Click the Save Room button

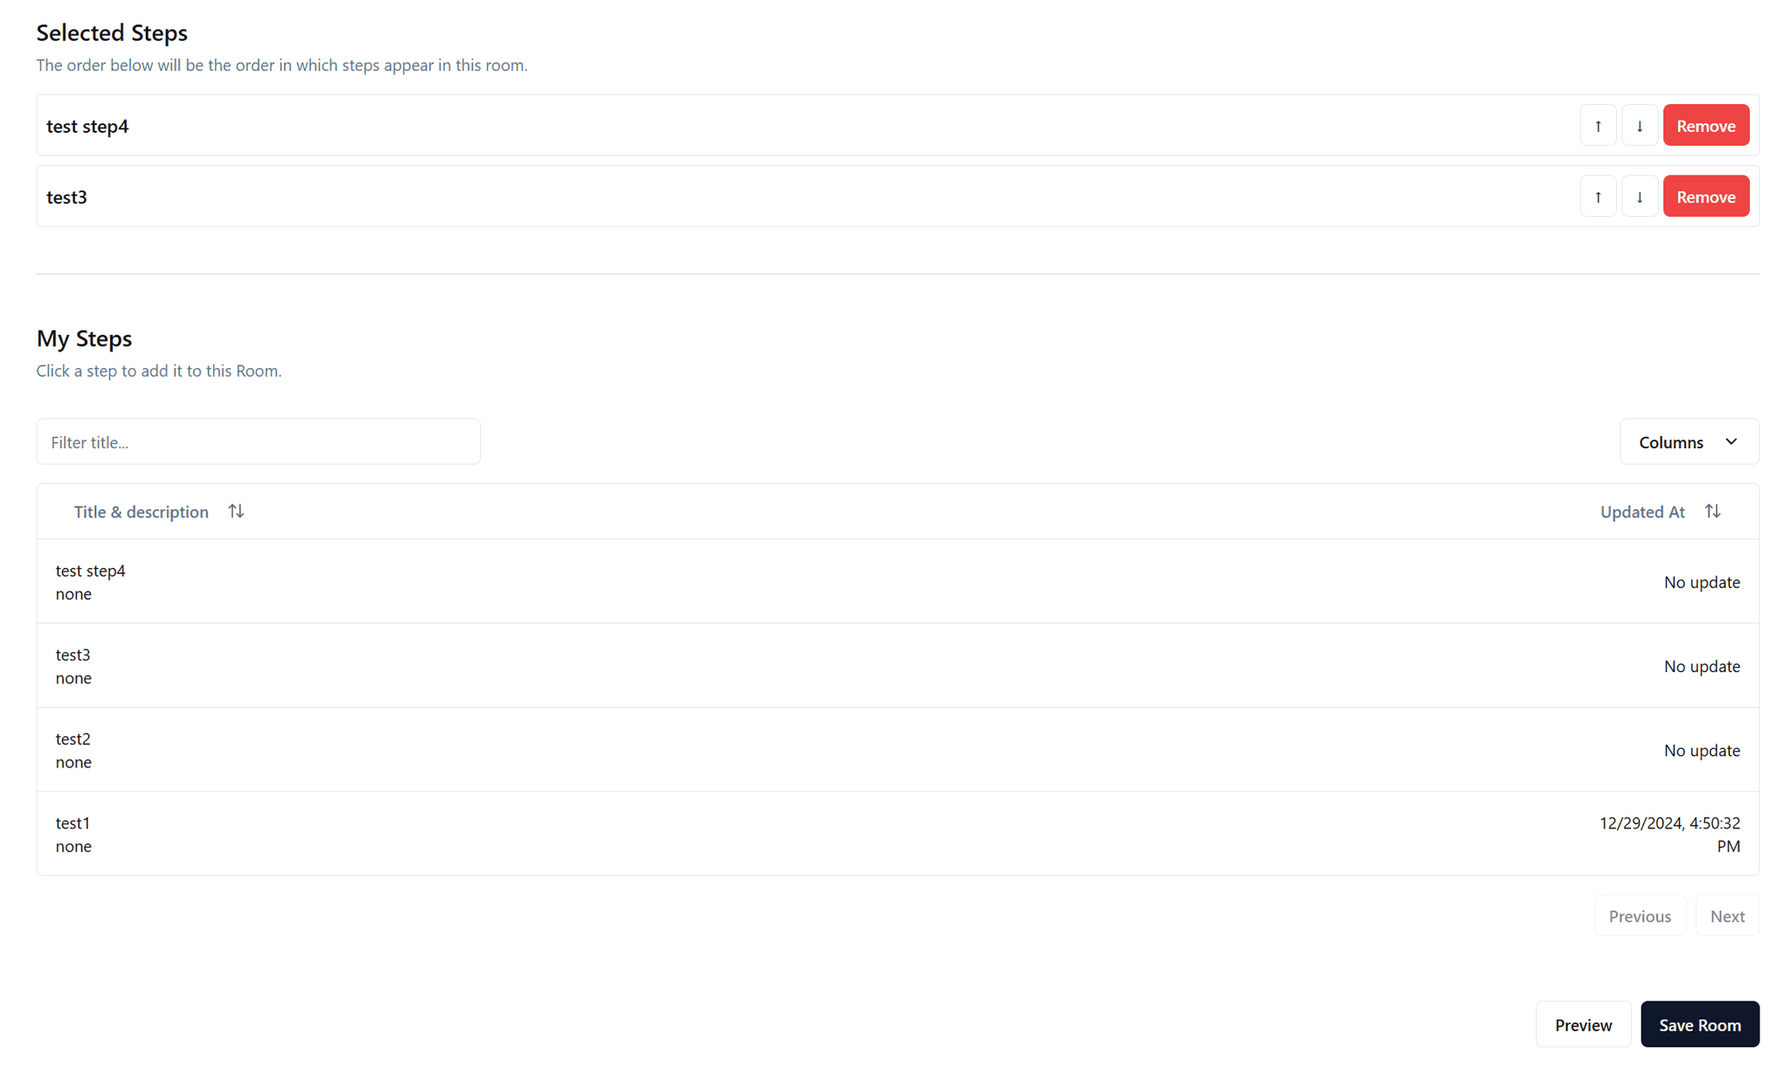click(x=1700, y=1025)
